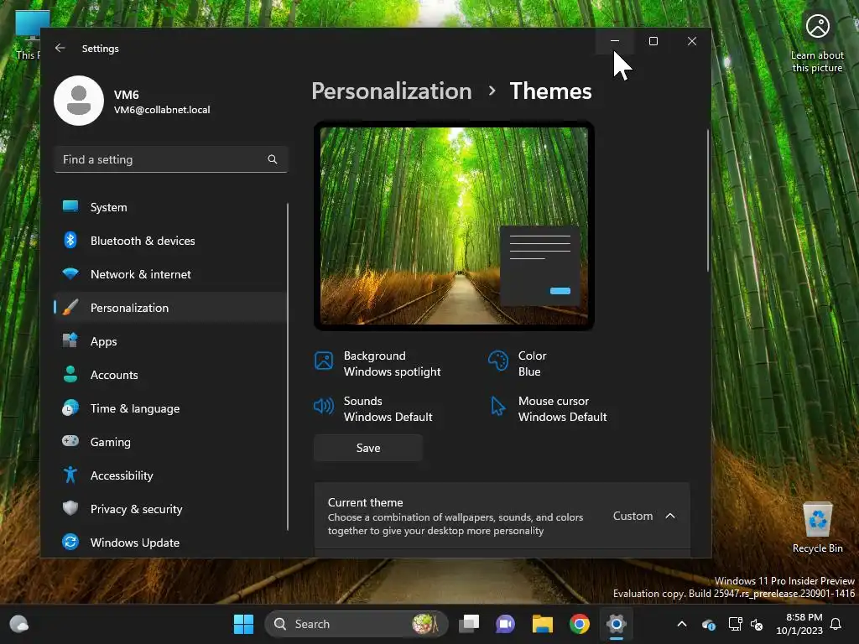
Task: Click the Privacy & security shield icon
Action: point(70,508)
